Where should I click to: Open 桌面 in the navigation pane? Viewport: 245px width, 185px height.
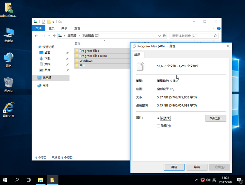45,53
